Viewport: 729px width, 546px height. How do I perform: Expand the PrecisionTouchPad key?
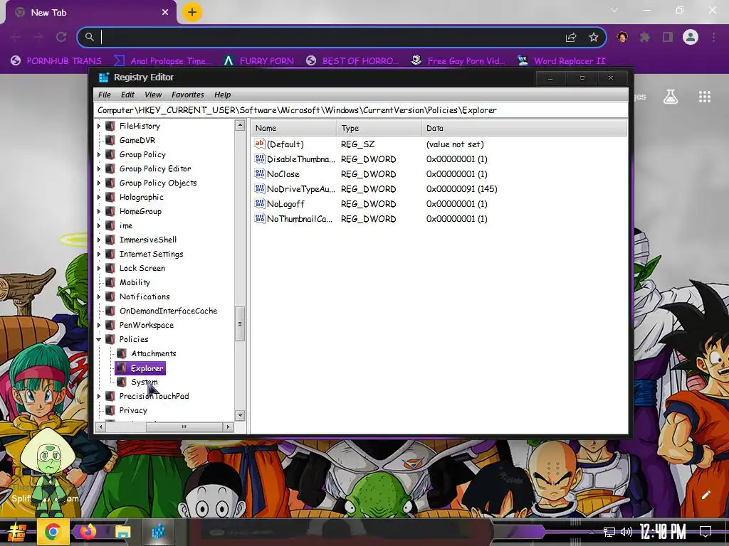(x=99, y=396)
